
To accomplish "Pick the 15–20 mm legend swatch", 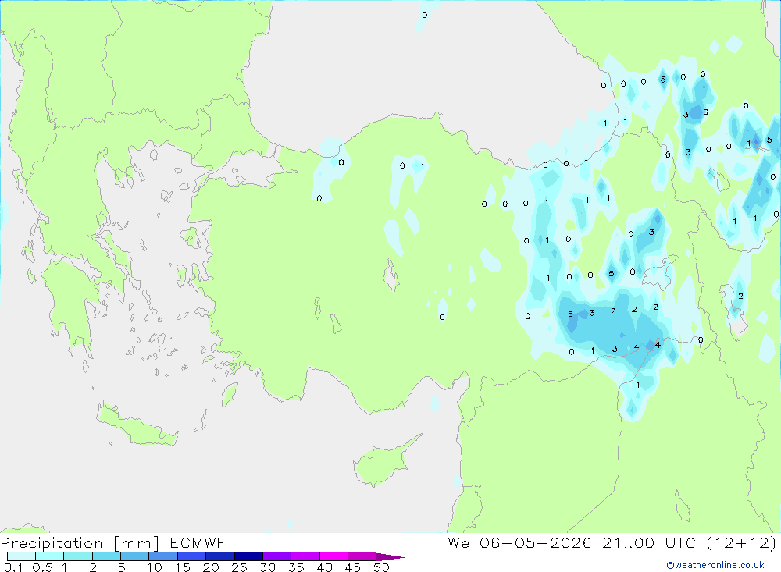I will pos(192,556).
